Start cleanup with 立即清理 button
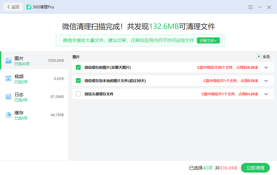The width and height of the screenshot is (277, 175). click(x=255, y=168)
